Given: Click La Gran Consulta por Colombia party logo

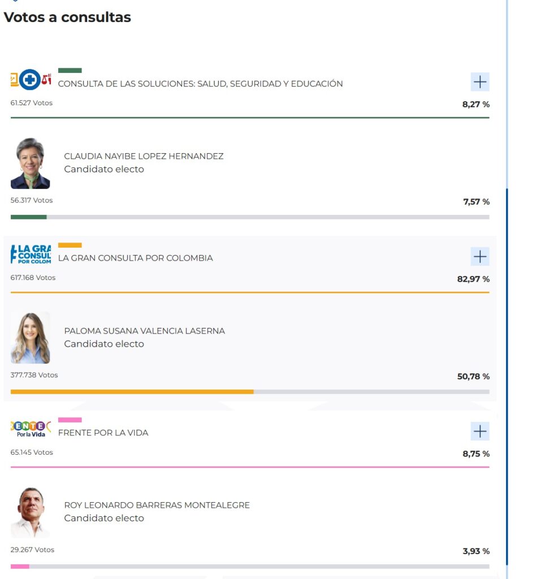Looking at the screenshot, I should pyautogui.click(x=31, y=255).
